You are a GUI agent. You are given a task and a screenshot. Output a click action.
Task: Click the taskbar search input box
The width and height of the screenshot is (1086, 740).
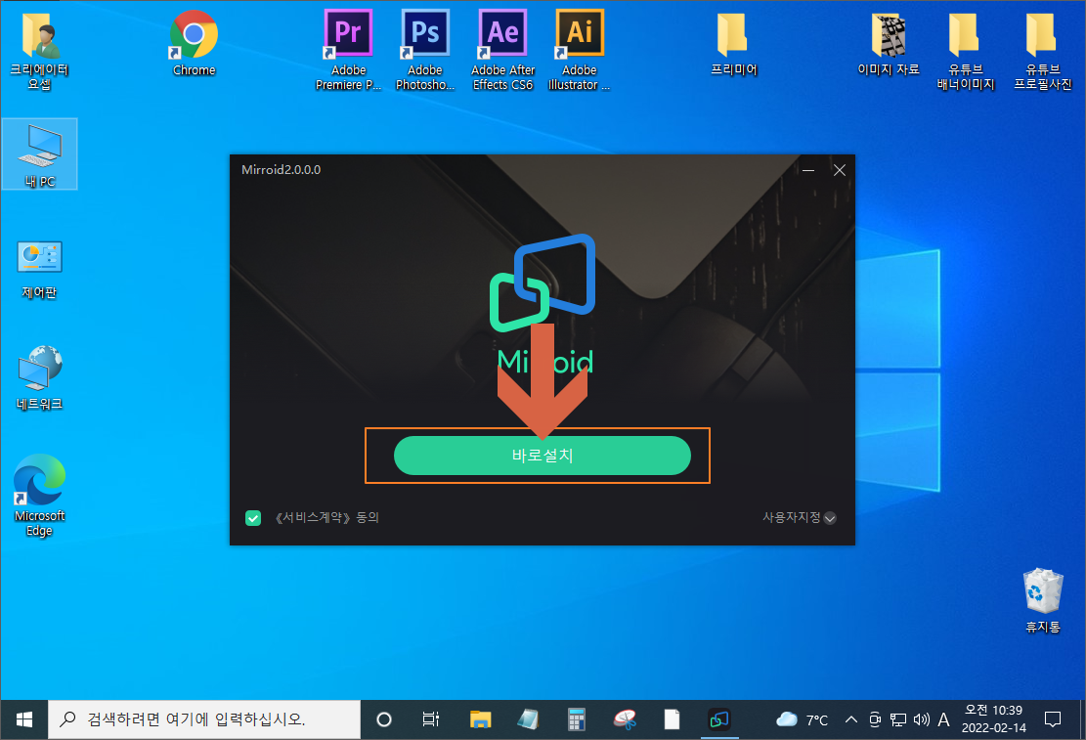click(x=204, y=719)
